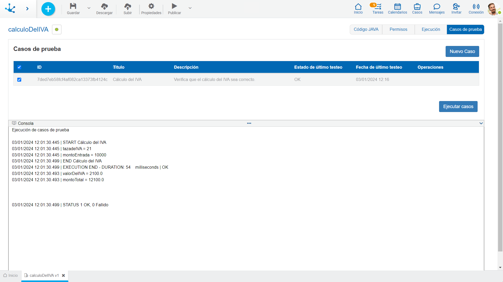Open the Calendarios section
This screenshot has width=503, height=282.
[x=397, y=8]
